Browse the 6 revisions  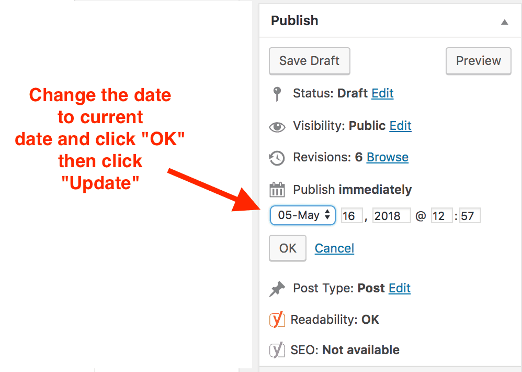tap(387, 157)
